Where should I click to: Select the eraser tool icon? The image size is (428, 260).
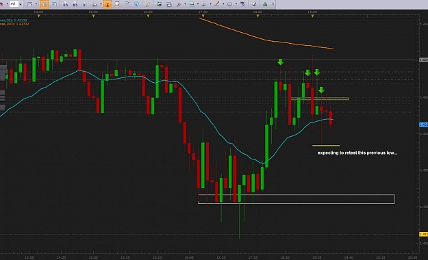coord(254,4)
